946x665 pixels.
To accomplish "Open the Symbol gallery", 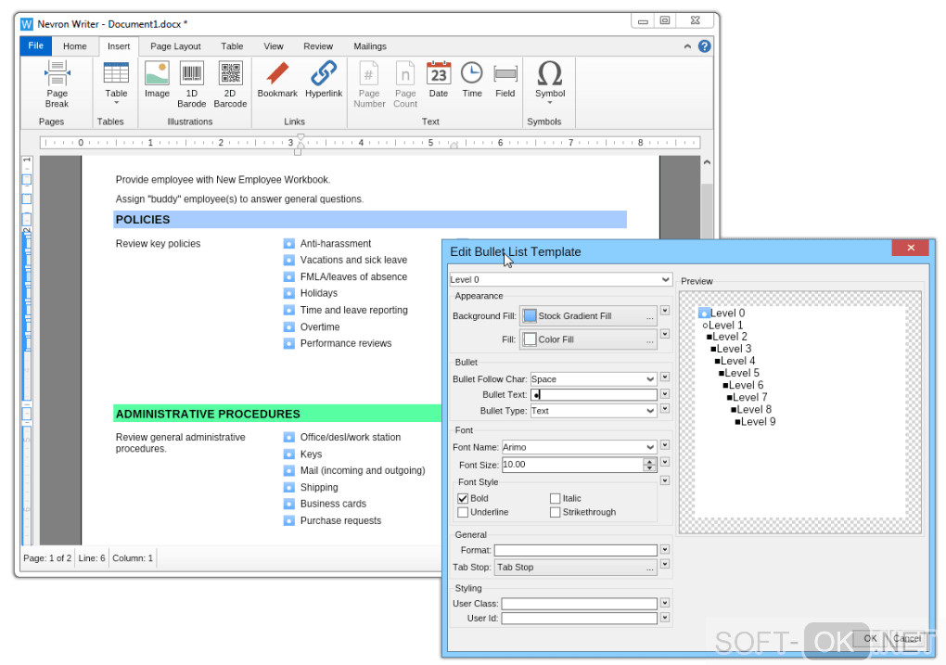I will coord(550,82).
